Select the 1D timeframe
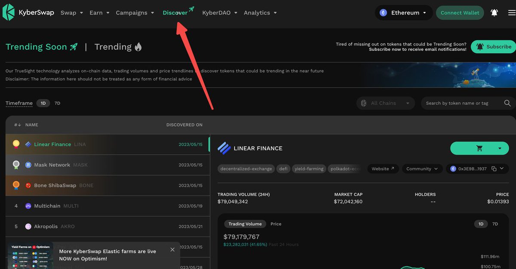This screenshot has height=269, width=516. pos(43,103)
